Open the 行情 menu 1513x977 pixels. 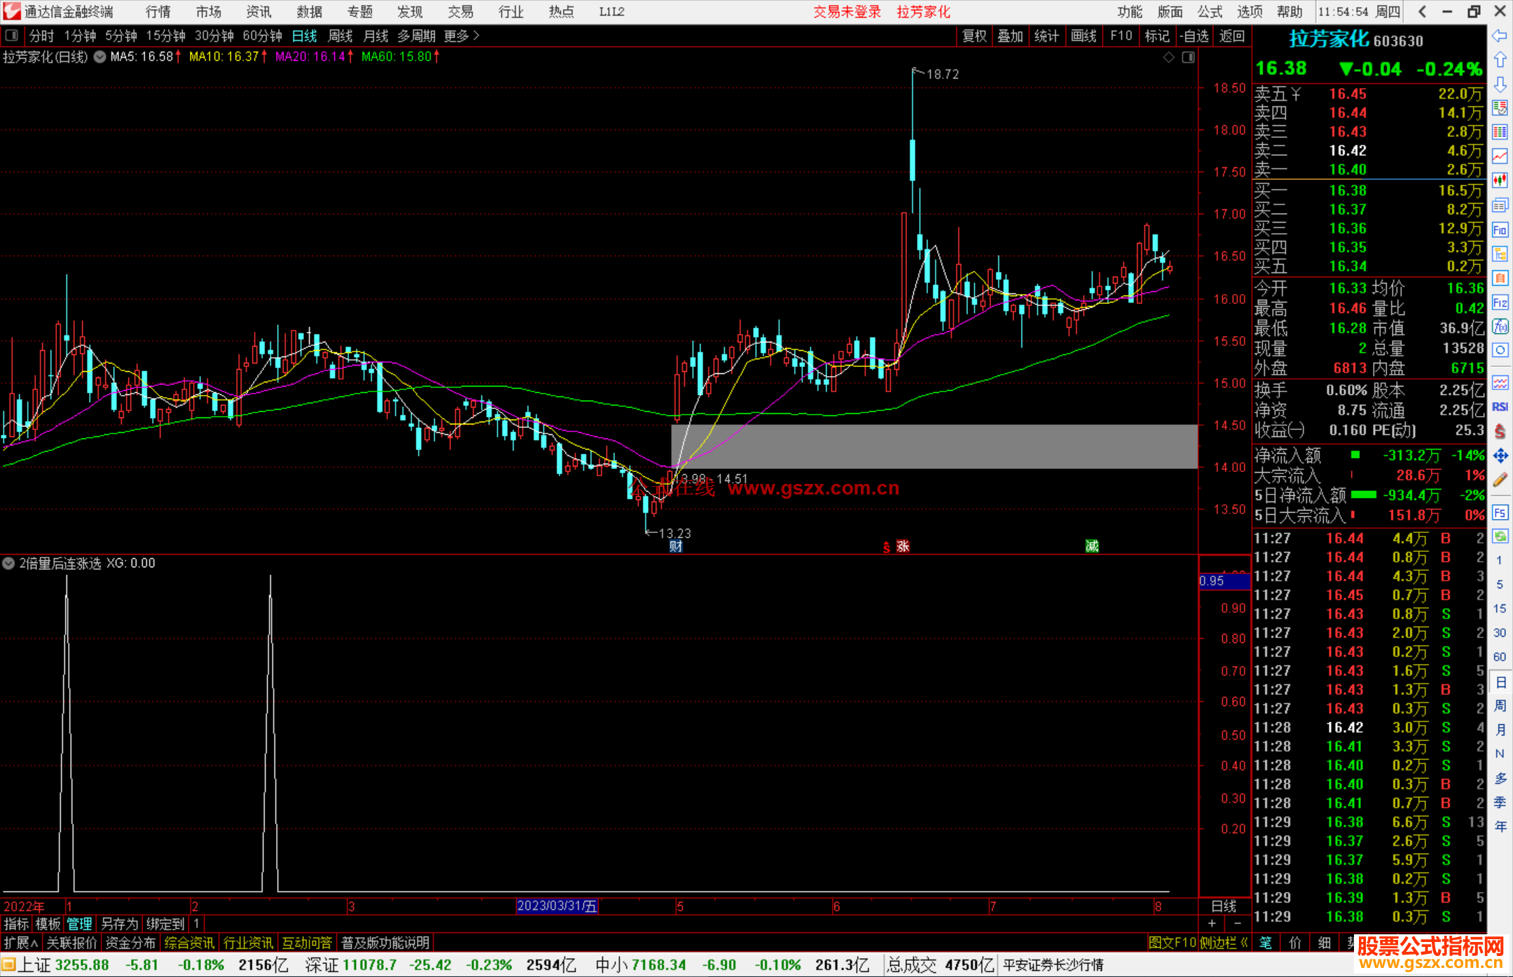(158, 11)
